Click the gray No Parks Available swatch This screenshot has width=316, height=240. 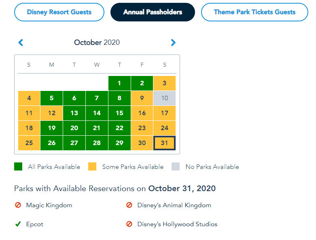point(176,166)
